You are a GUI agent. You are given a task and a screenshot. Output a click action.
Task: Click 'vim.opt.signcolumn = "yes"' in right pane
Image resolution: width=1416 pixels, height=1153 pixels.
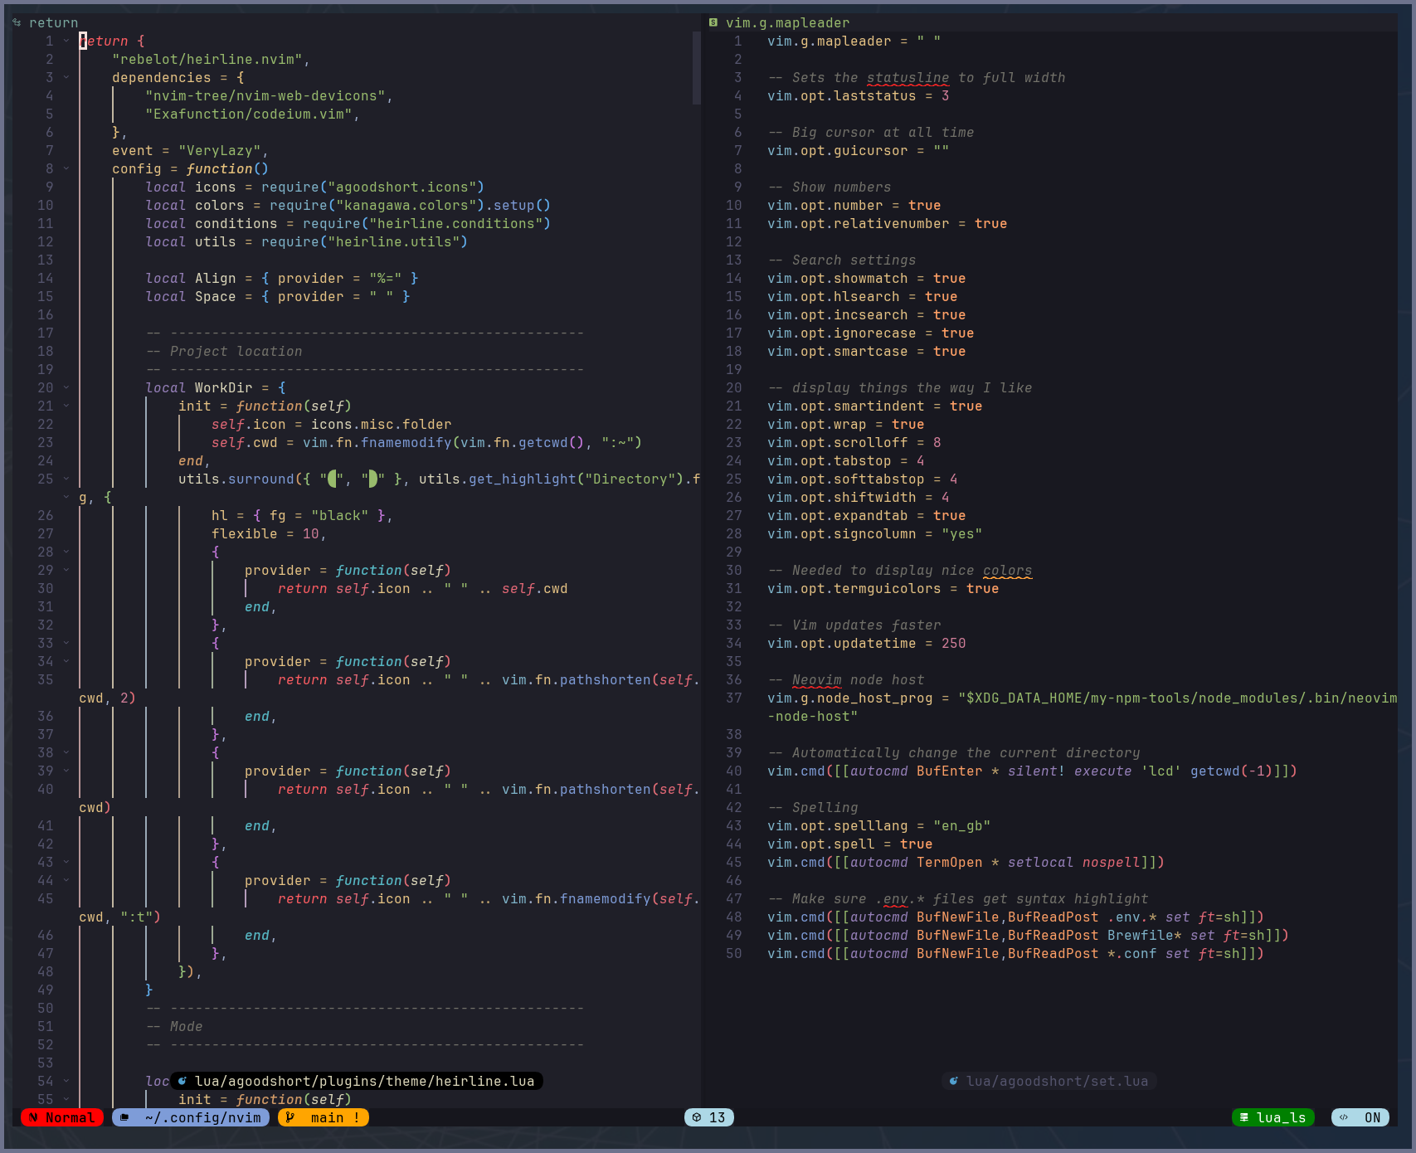875,533
